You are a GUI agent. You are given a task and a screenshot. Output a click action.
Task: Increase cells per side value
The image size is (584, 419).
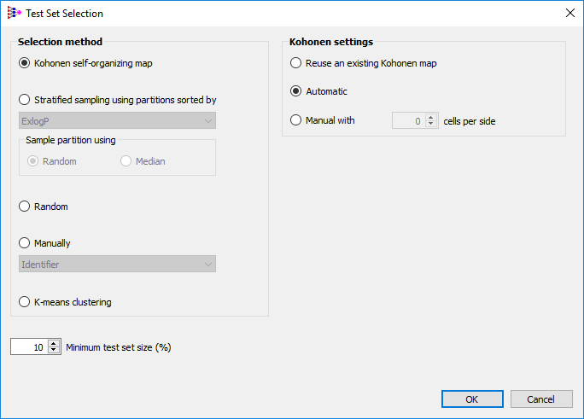pos(431,117)
